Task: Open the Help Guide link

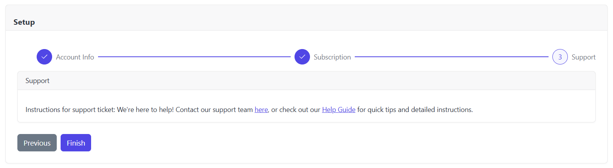Action: tap(339, 110)
